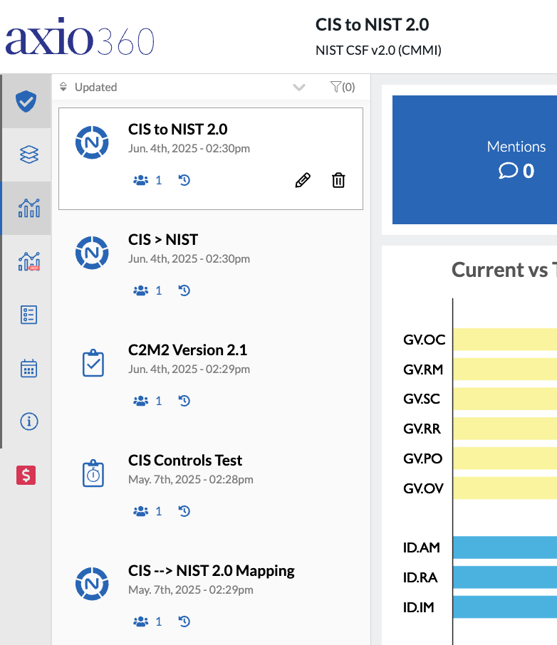View users of CIS to NIST 2.0
The width and height of the screenshot is (557, 645).
(x=147, y=180)
